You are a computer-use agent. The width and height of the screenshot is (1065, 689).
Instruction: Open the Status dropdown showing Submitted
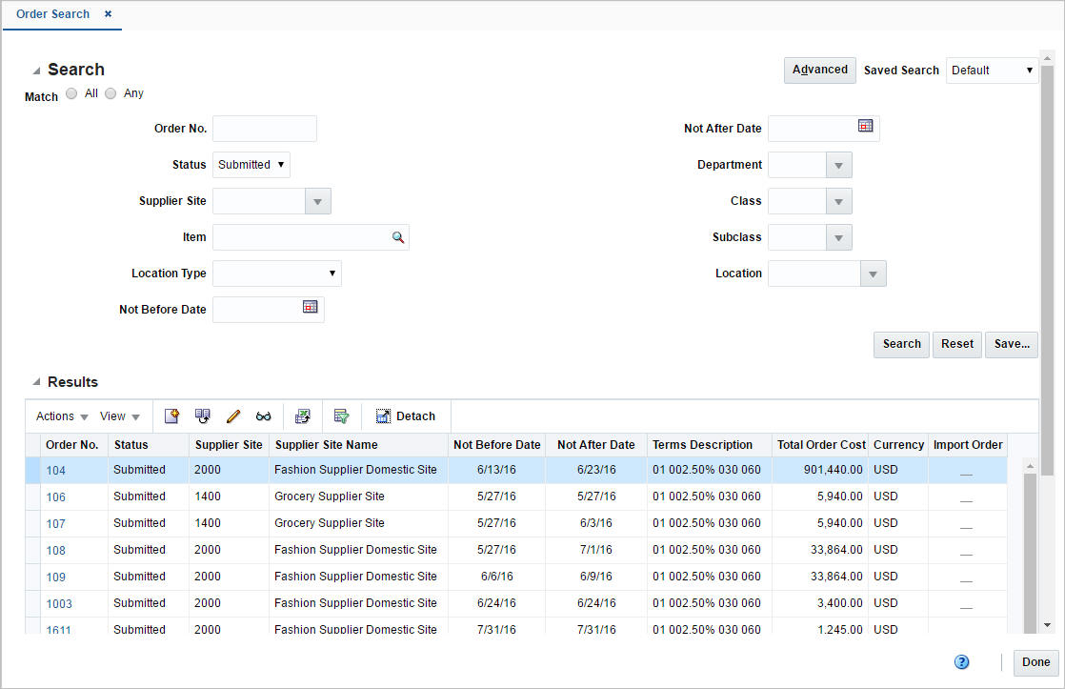click(x=251, y=164)
